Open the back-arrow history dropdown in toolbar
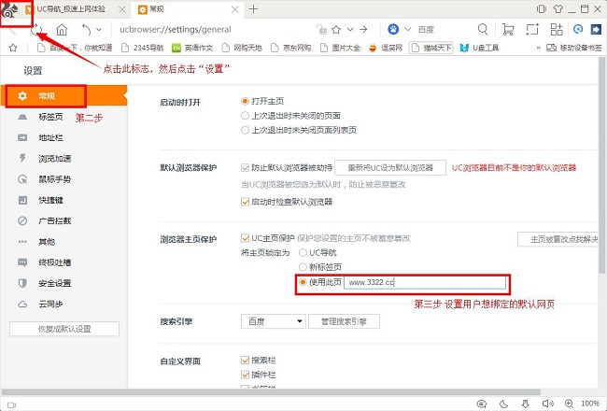This screenshot has height=411, width=607. [100, 30]
